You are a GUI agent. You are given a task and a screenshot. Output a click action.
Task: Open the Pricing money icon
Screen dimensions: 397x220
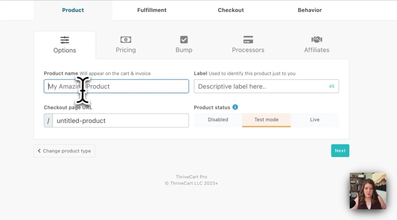coord(126,39)
